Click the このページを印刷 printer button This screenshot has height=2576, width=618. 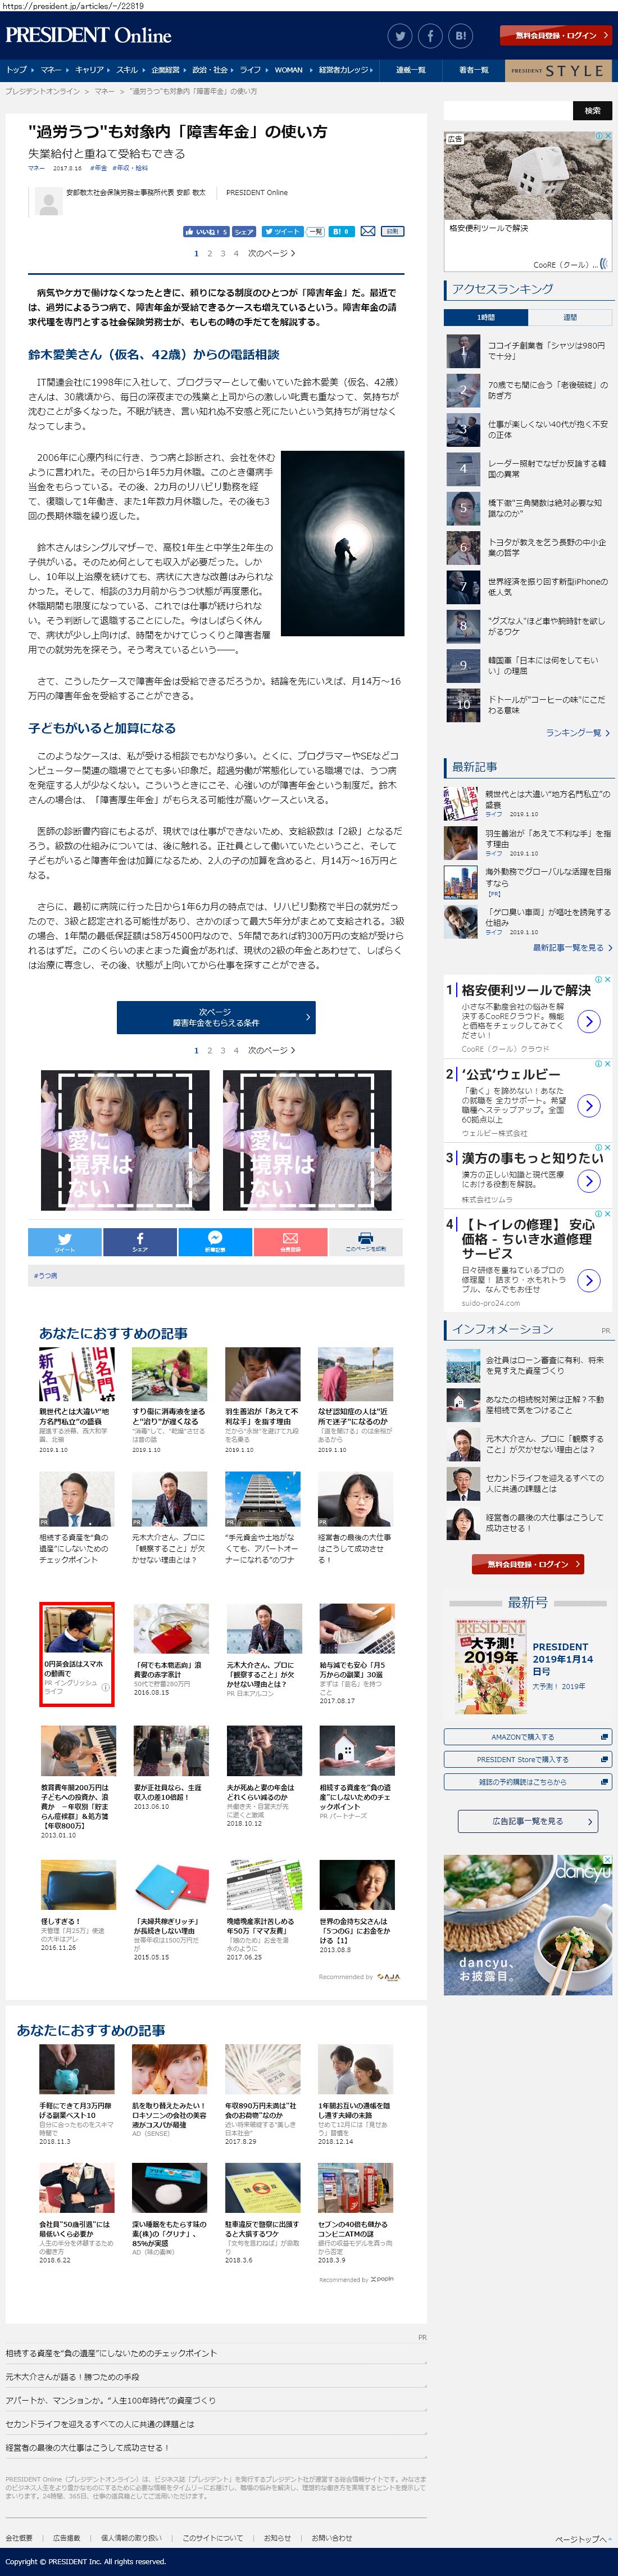366,1241
